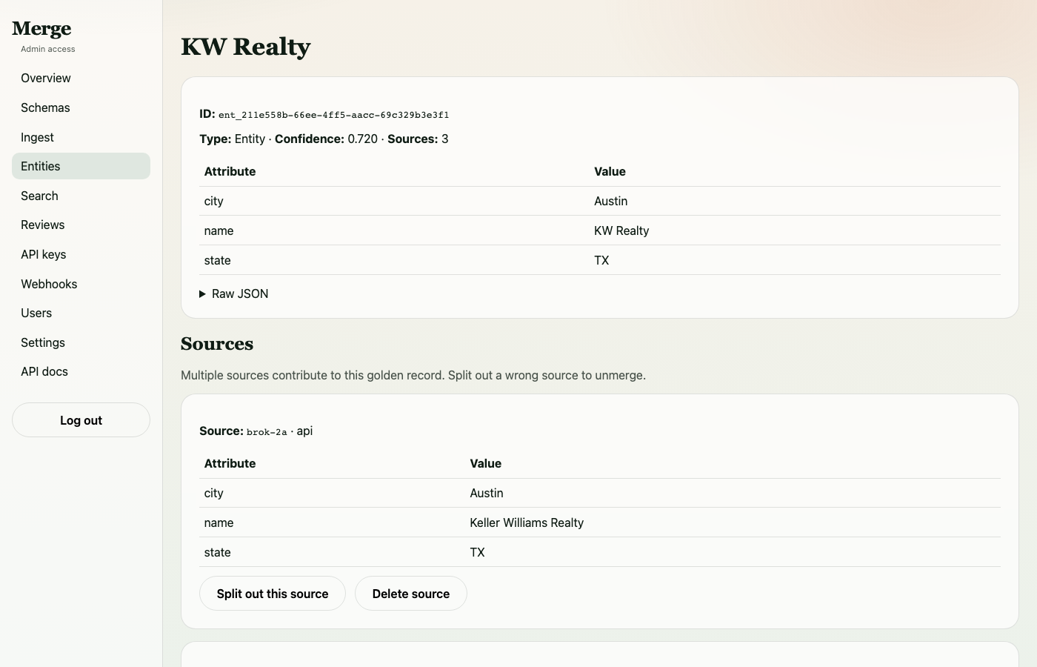Image resolution: width=1037 pixels, height=667 pixels.
Task: Open API keys page
Action: [x=81, y=254]
